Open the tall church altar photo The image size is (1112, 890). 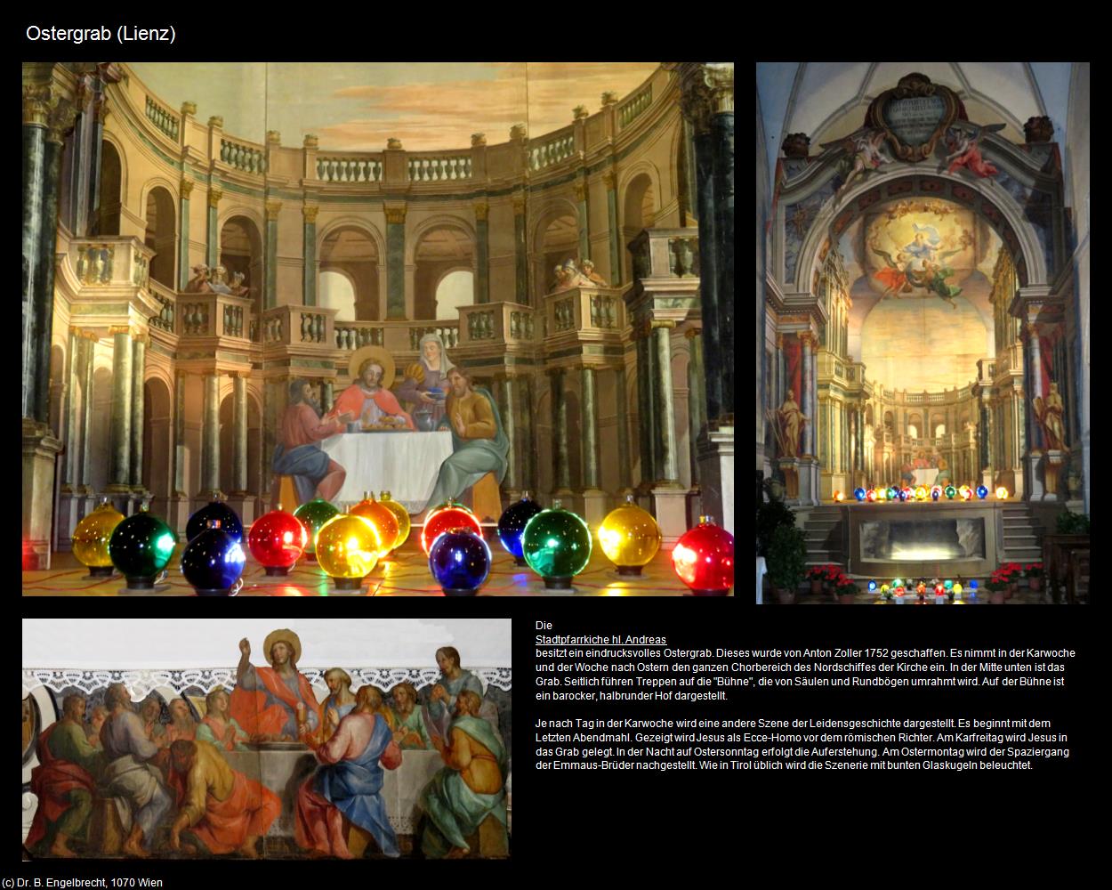[923, 333]
